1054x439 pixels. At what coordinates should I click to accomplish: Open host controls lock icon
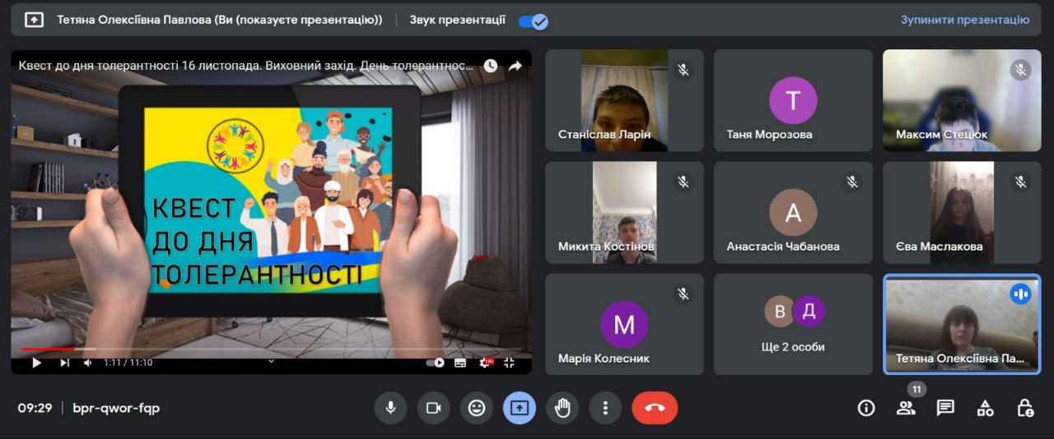coord(1024,408)
